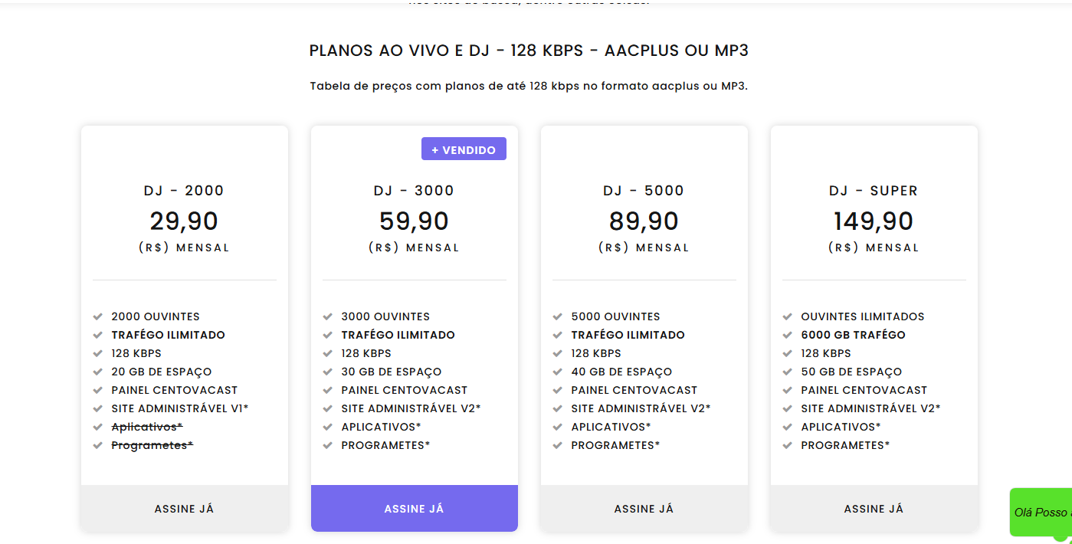Subscribe to DJ - 3000 with purple button
The height and width of the screenshot is (544, 1072).
click(414, 509)
